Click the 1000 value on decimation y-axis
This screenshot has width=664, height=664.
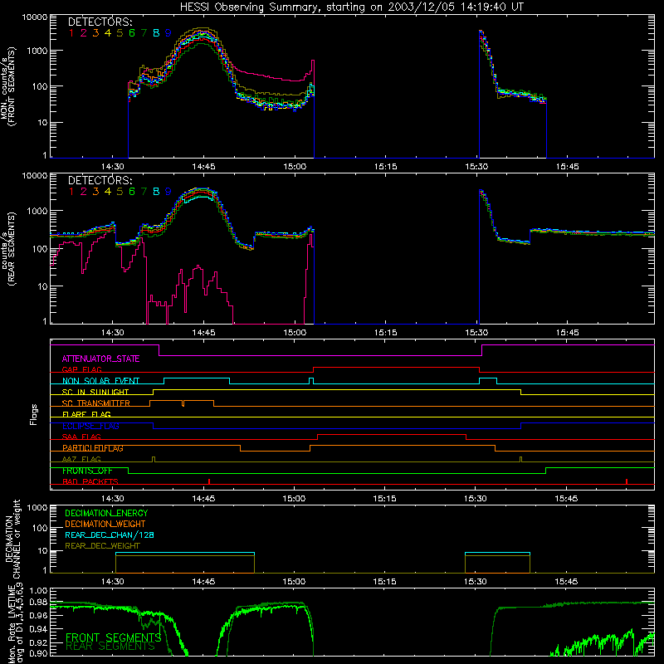(37, 508)
